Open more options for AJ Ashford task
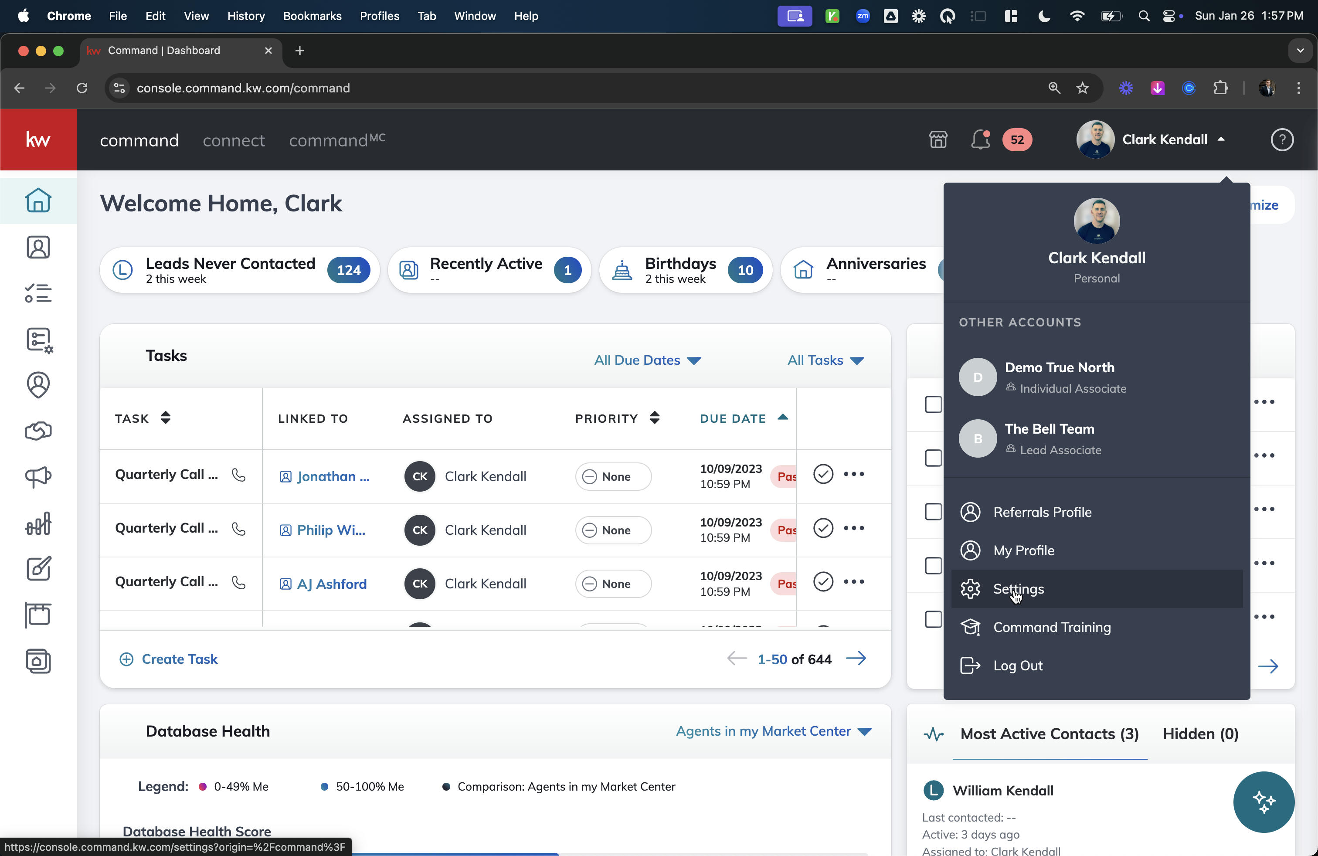Viewport: 1318px width, 856px height. point(854,581)
